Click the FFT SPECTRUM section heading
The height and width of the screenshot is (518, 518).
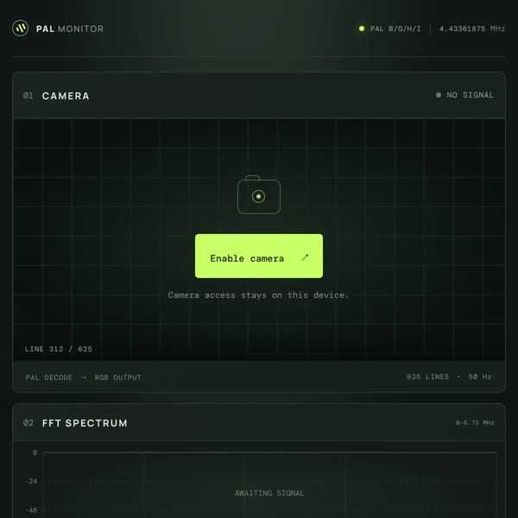tap(85, 423)
